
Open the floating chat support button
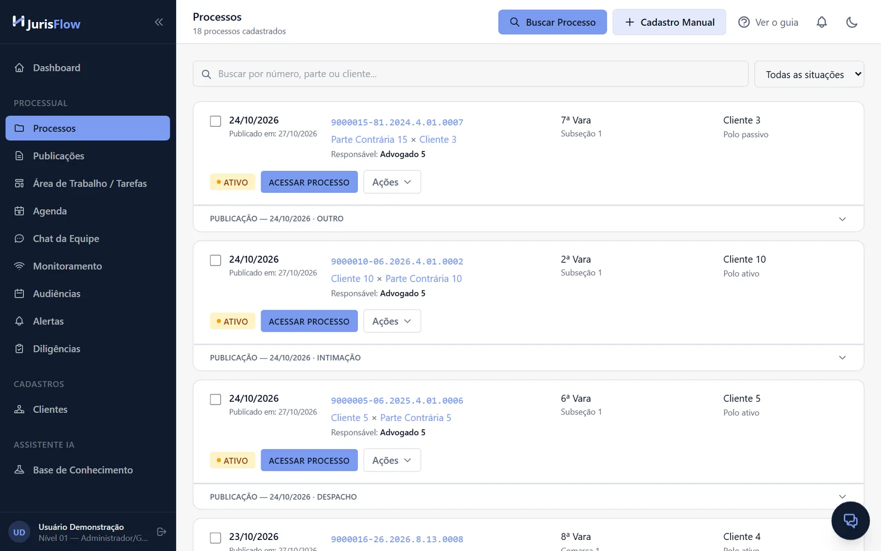point(850,520)
